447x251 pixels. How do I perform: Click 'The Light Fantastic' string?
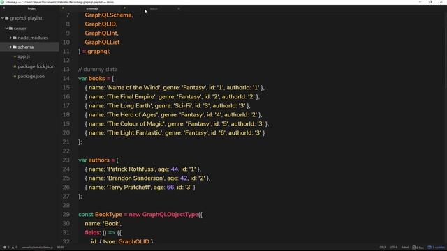click(x=135, y=133)
